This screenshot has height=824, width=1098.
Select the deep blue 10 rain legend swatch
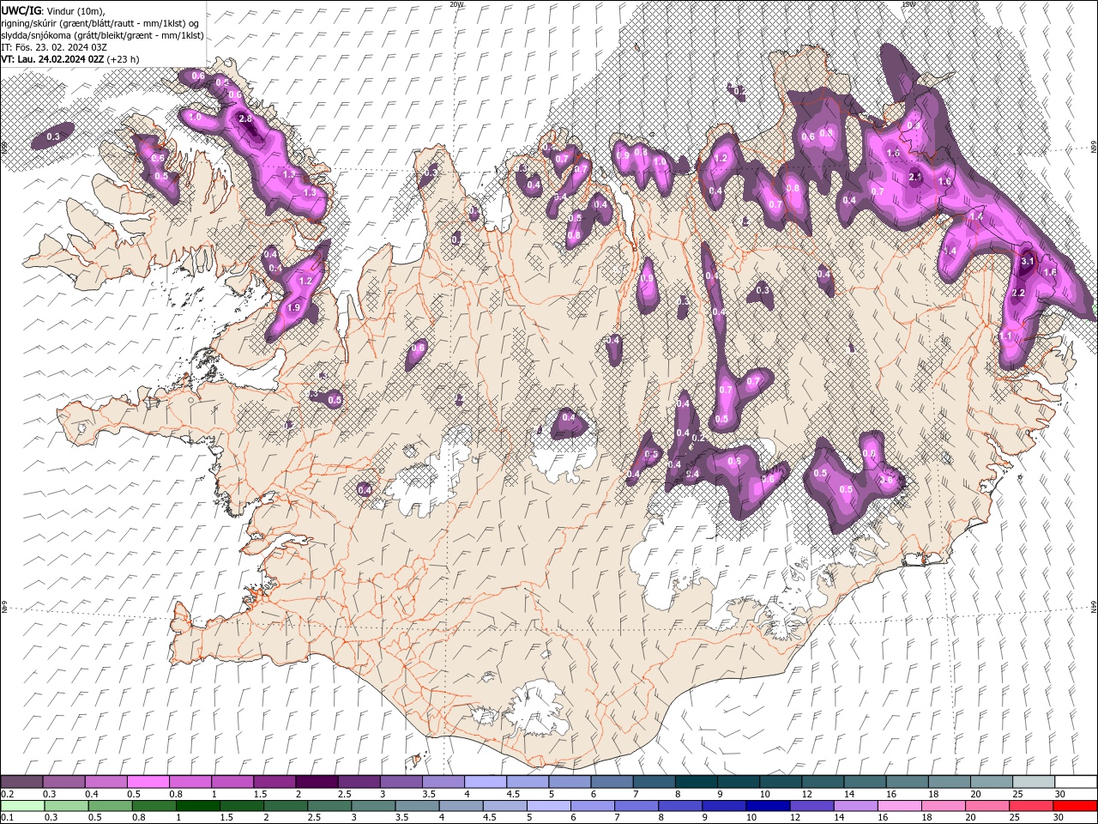769,805
